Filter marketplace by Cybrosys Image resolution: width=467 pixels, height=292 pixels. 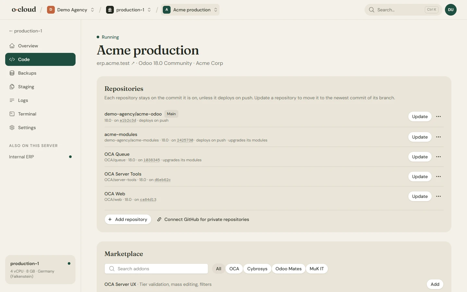tap(257, 269)
